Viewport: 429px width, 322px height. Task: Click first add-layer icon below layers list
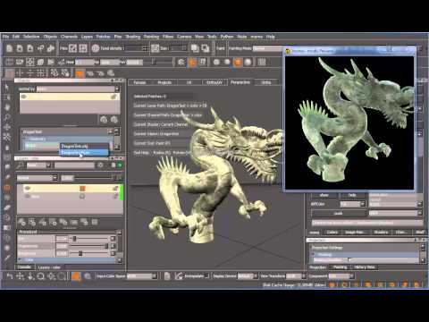21,222
